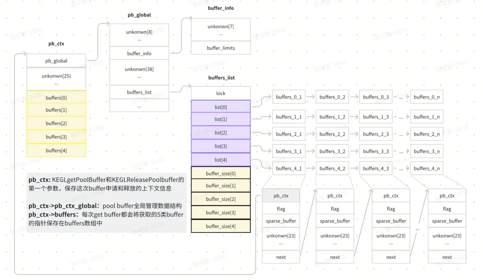Select the buffer_size[2] cell
This screenshot has height=280, width=483.
pos(221,199)
